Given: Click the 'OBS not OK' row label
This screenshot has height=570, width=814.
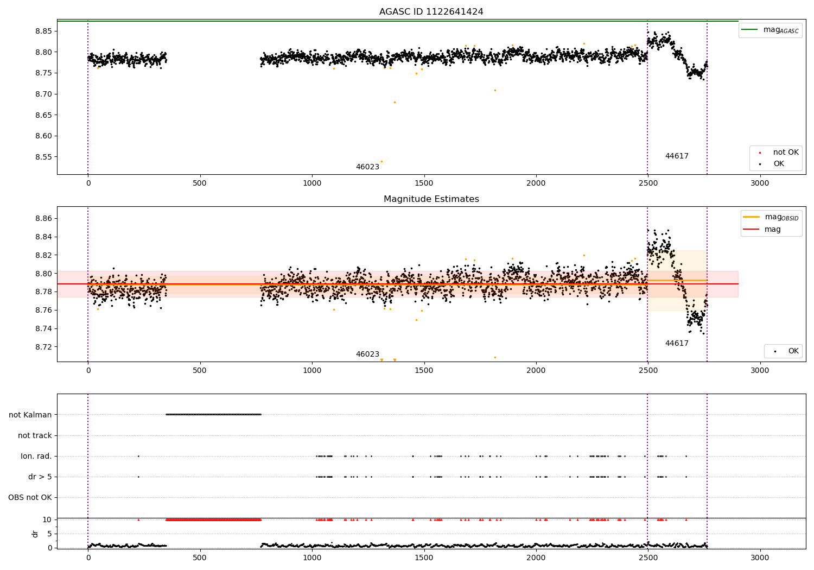Looking at the screenshot, I should [30, 497].
